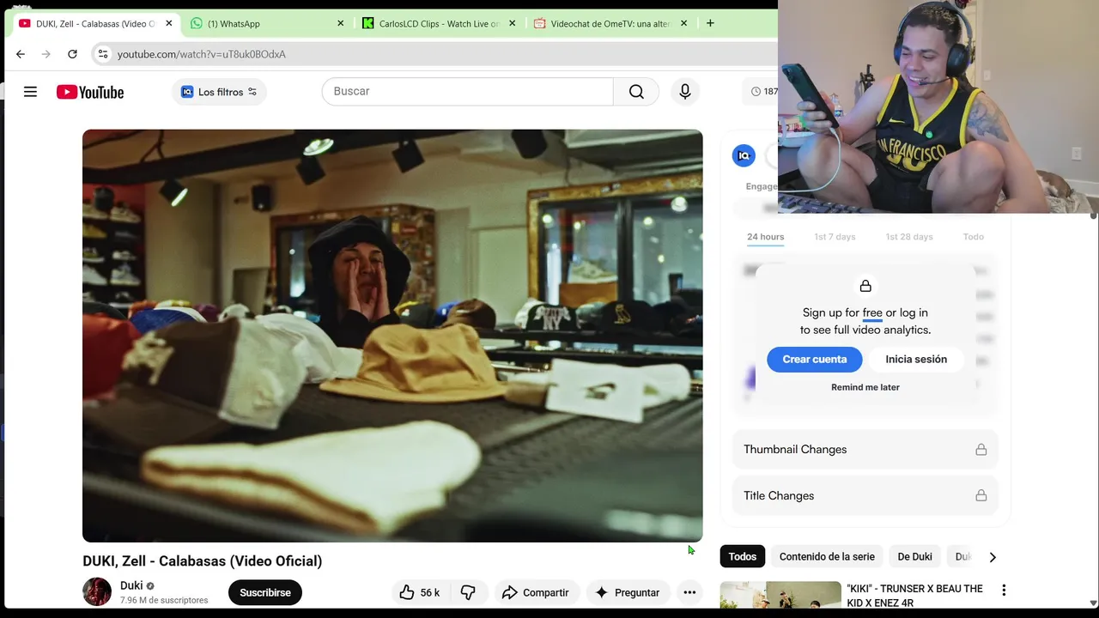The height and width of the screenshot is (618, 1099).
Task: Select Contenido de la serie chip
Action: click(827, 557)
